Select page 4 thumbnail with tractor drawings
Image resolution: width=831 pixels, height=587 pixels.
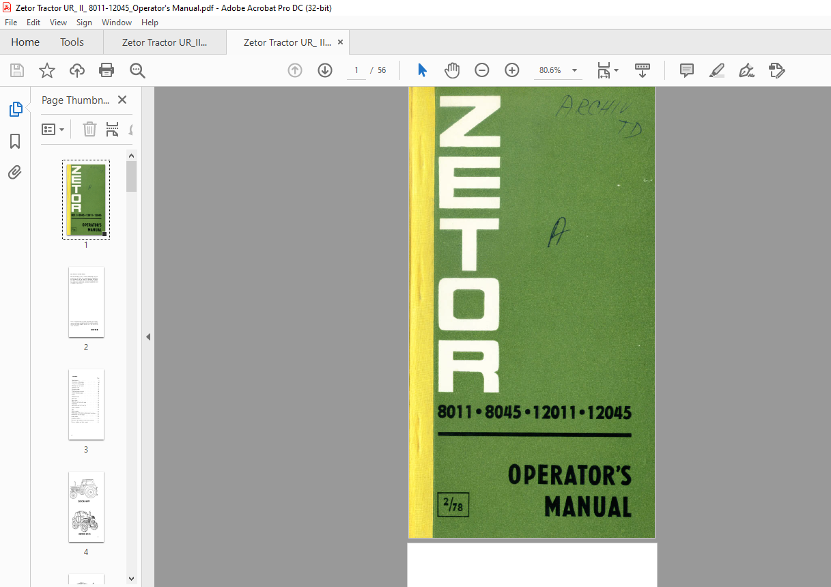pos(86,506)
